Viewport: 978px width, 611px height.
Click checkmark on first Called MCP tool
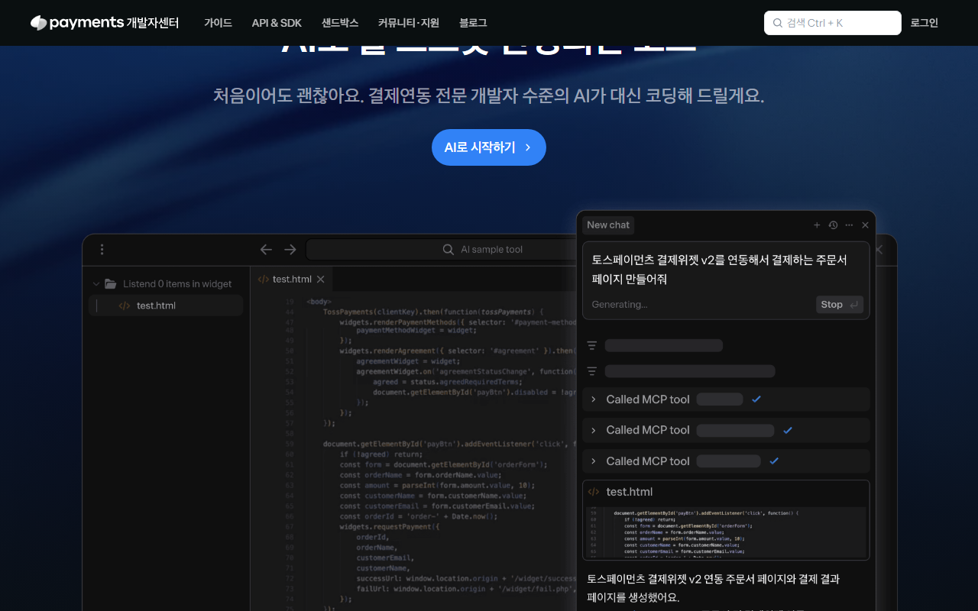point(756,399)
